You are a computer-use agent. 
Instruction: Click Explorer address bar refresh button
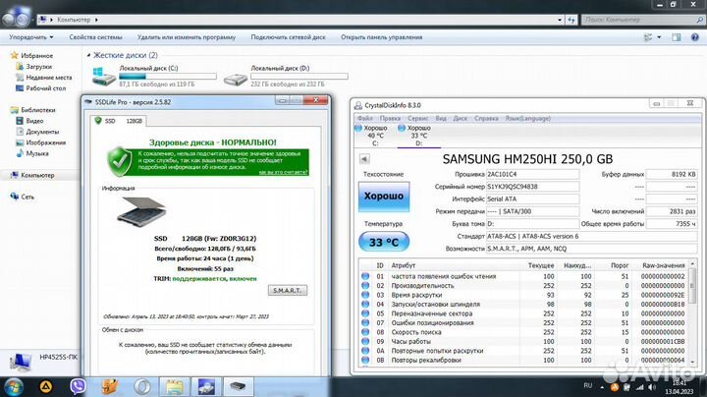571,20
